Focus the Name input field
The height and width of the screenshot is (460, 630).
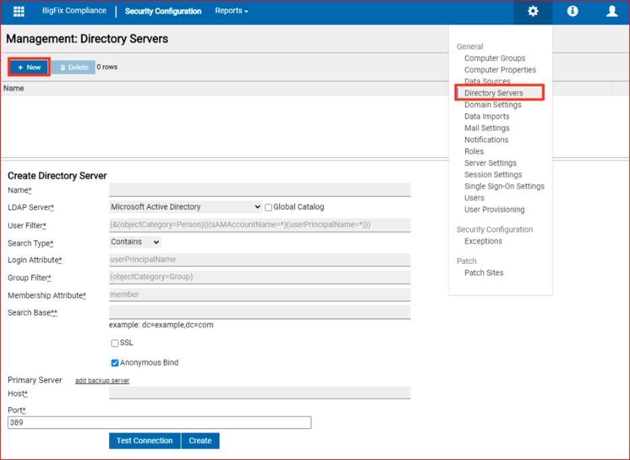pyautogui.click(x=260, y=190)
